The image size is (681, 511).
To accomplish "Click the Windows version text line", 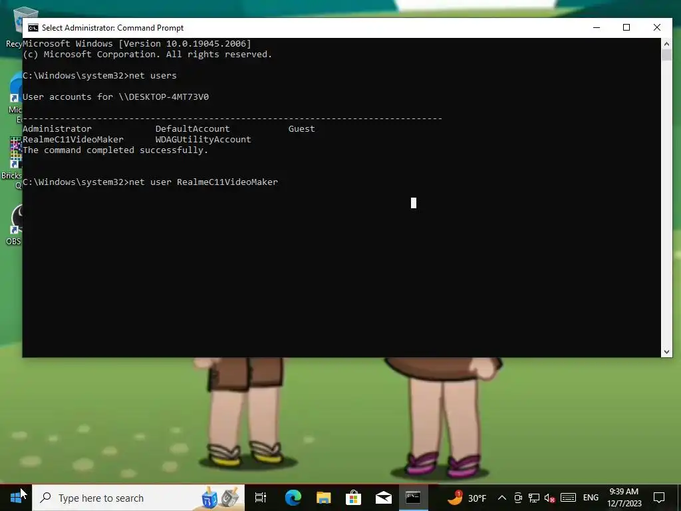I will pyautogui.click(x=137, y=43).
